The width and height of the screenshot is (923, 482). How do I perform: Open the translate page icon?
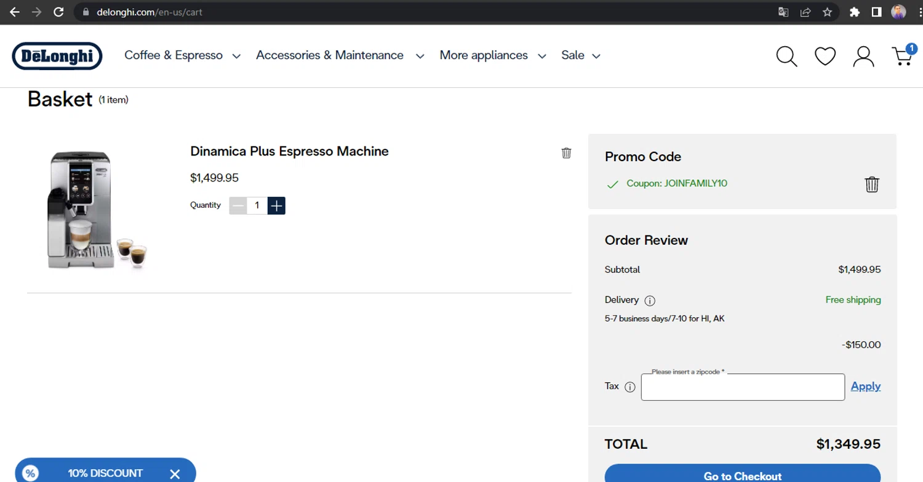783,12
